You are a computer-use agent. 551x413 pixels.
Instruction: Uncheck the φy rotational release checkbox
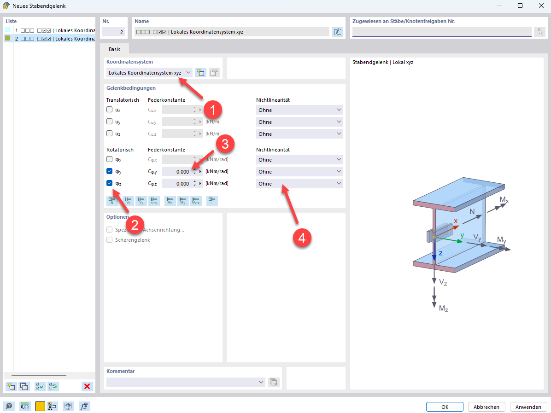(109, 171)
